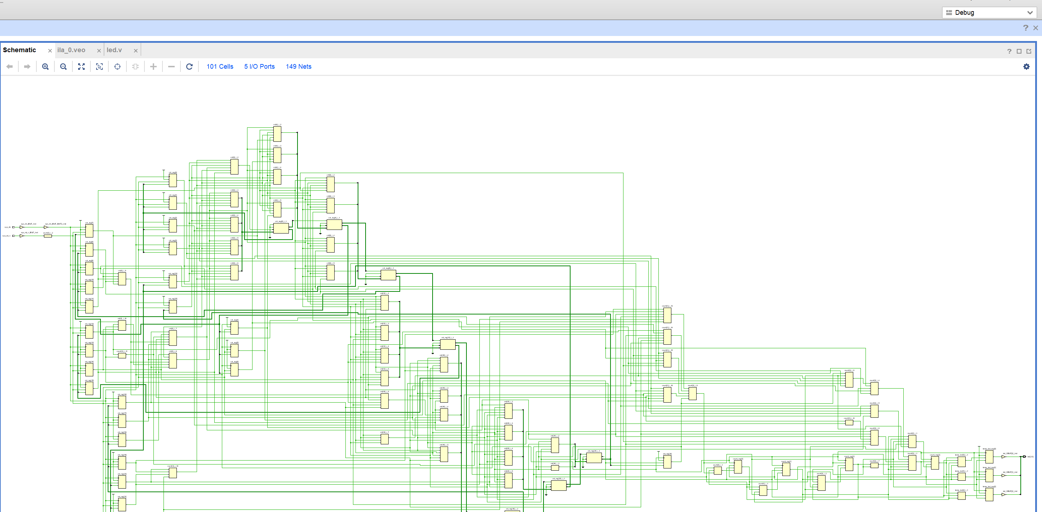
Task: Open the schematic settings gear
Action: (1026, 67)
